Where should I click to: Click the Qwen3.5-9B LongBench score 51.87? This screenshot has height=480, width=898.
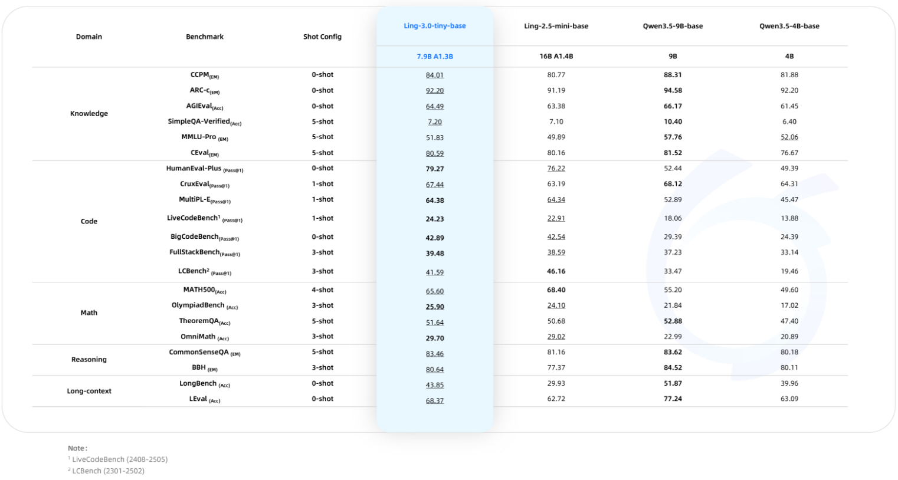click(673, 383)
